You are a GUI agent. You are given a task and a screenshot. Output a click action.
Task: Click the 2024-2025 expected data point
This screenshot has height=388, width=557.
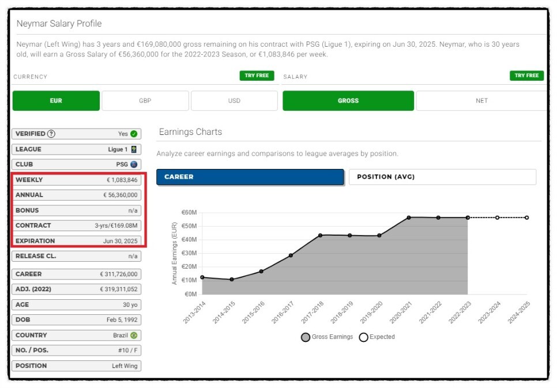tap(527, 217)
